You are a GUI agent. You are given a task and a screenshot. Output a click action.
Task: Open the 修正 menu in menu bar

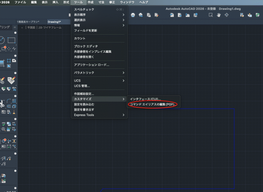[x=112, y=2]
